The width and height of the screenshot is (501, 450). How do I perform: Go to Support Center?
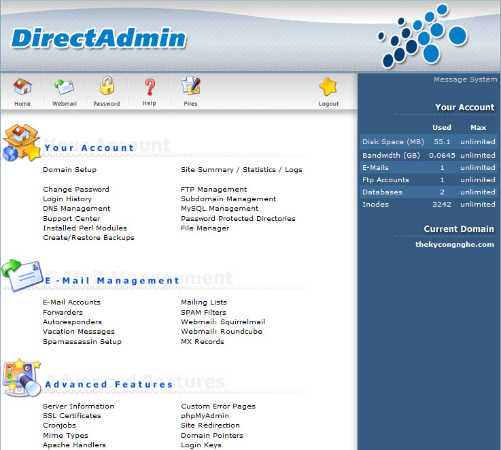tap(71, 219)
